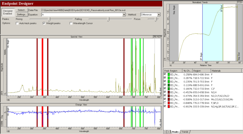The height and width of the screenshot is (134, 243).
Task: Check the 776.0-778.5nm peak region checkbox
Action: (165, 103)
